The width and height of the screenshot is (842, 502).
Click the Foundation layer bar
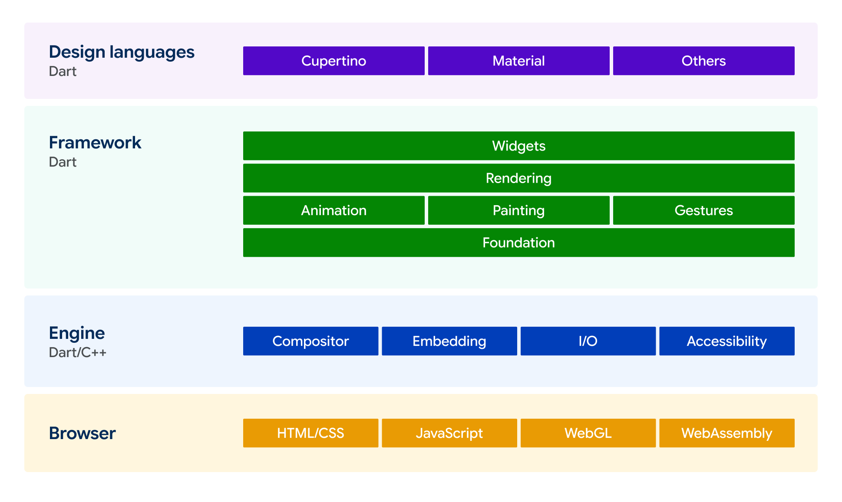518,243
